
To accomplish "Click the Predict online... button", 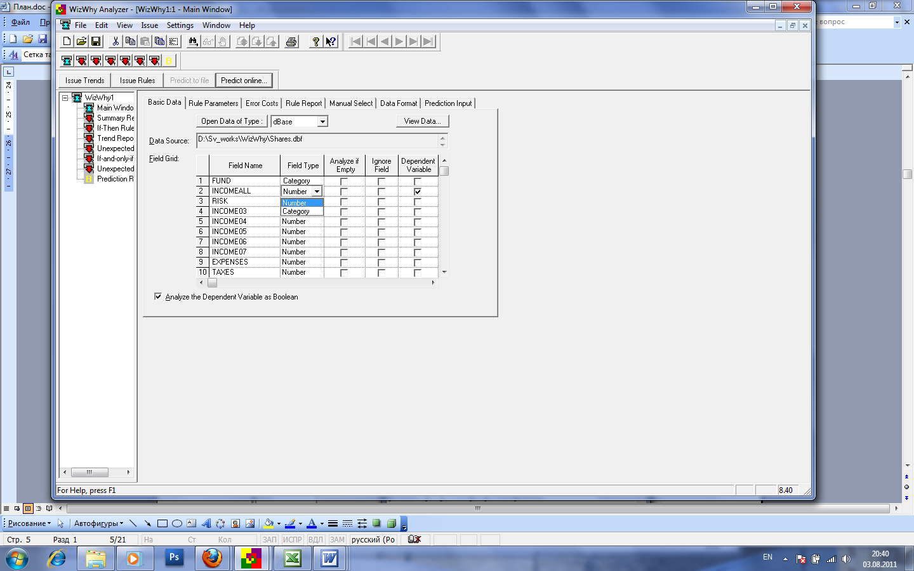I will 244,81.
